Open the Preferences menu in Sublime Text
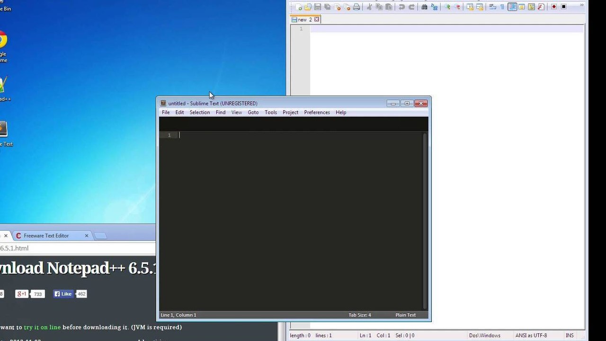Viewport: 606px width, 341px height. (317, 112)
